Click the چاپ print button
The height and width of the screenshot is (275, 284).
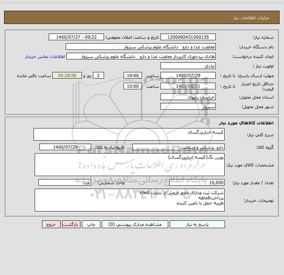click(91, 224)
